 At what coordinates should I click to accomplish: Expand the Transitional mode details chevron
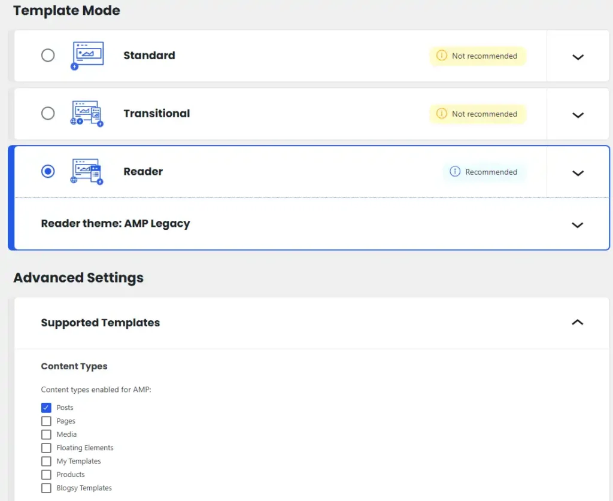point(578,115)
